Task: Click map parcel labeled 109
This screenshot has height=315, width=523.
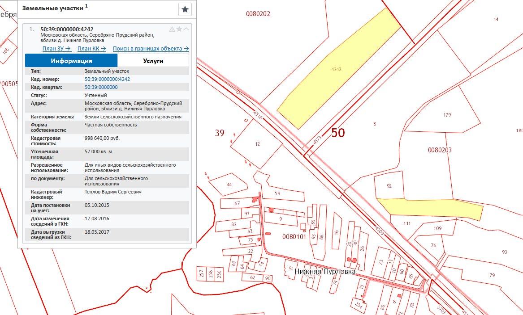Action: coord(437,228)
